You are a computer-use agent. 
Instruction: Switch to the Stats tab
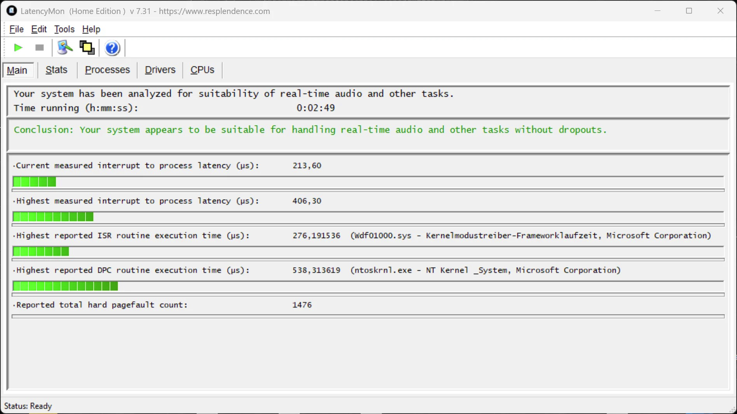(x=56, y=70)
